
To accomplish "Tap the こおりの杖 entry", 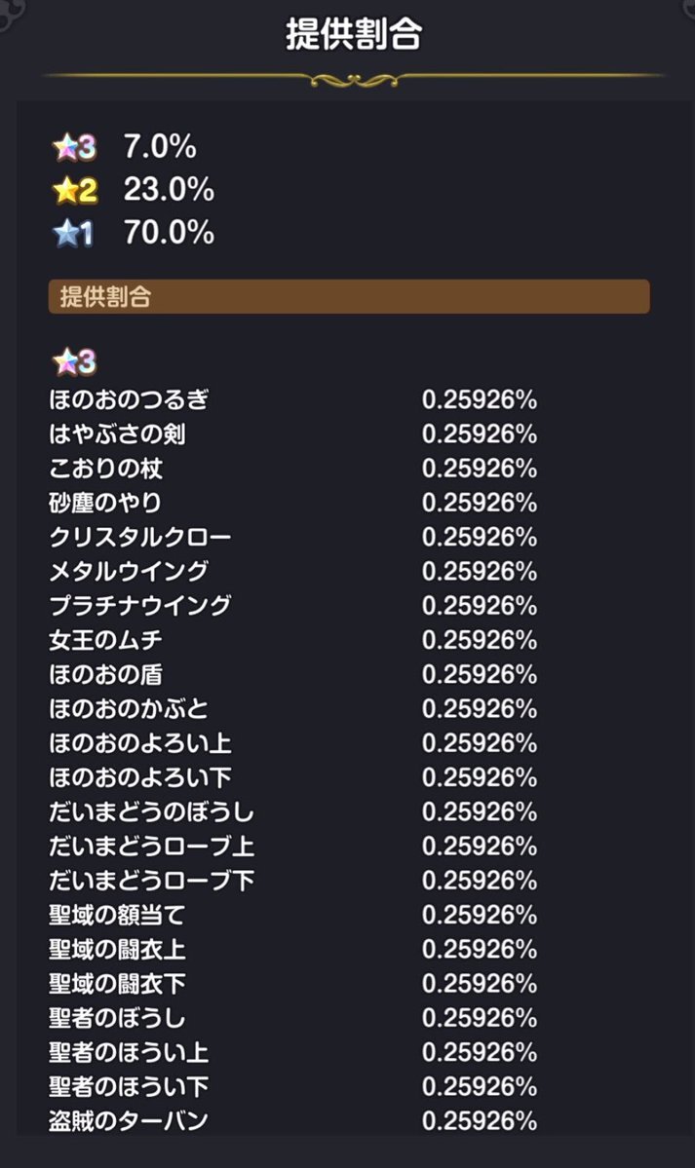I will [106, 469].
